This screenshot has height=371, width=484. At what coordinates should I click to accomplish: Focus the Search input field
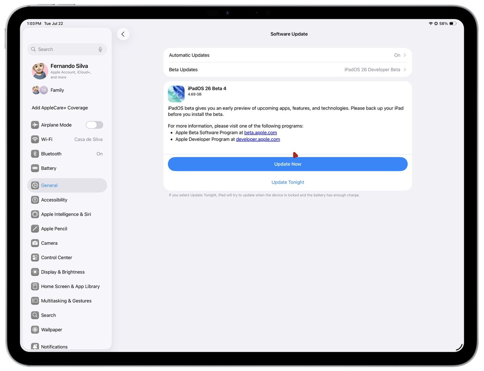click(67, 49)
